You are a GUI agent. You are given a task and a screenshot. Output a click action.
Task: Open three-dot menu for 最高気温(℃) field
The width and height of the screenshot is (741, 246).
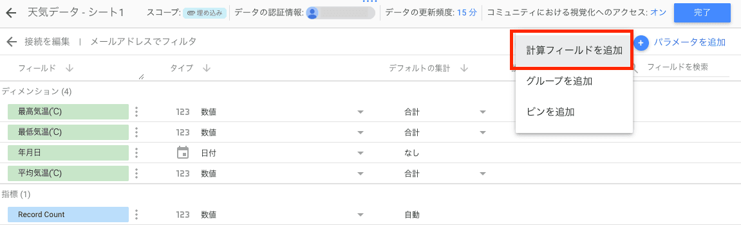[136, 112]
